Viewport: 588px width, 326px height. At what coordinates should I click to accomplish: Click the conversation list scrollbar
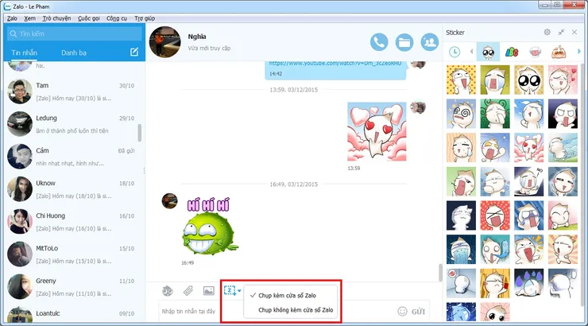click(140, 133)
